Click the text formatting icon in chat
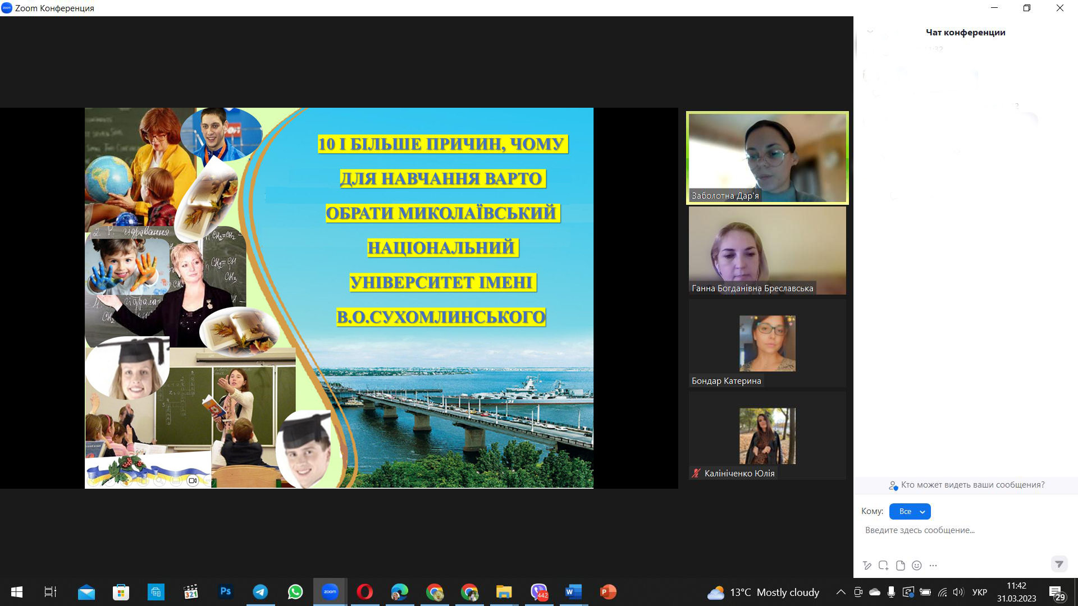The height and width of the screenshot is (606, 1078). click(867, 566)
